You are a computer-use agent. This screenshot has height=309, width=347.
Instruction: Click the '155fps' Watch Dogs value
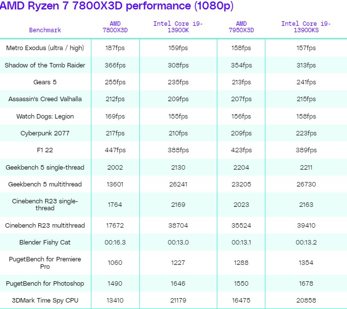(178, 117)
